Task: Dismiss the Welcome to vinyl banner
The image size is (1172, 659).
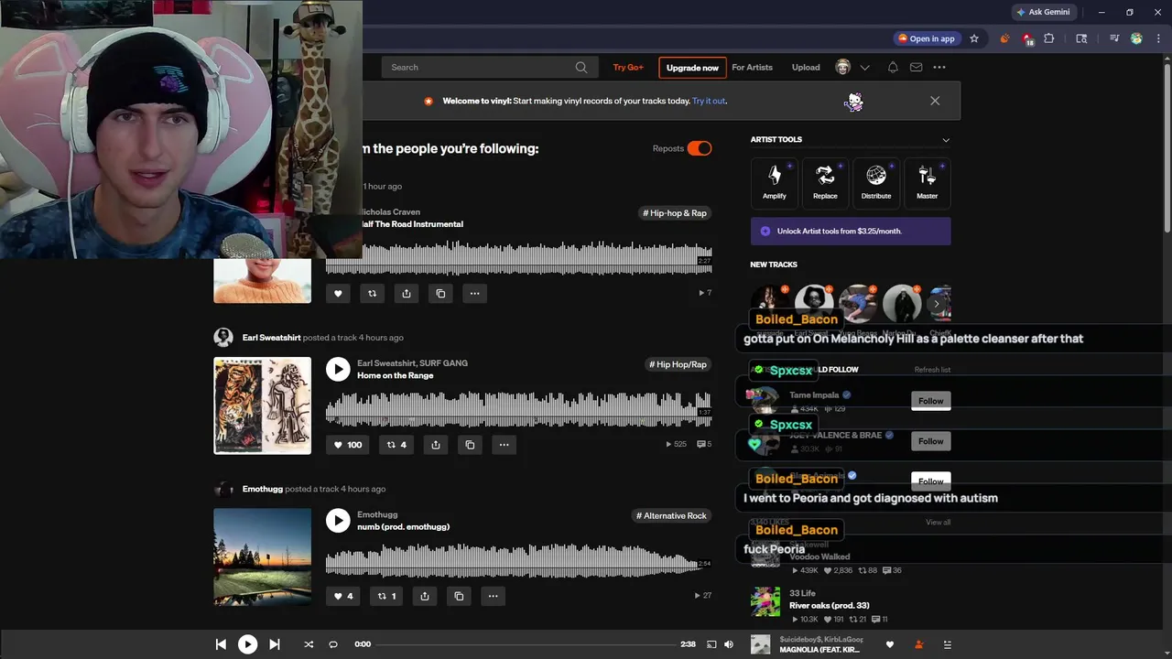Action: [935, 101]
